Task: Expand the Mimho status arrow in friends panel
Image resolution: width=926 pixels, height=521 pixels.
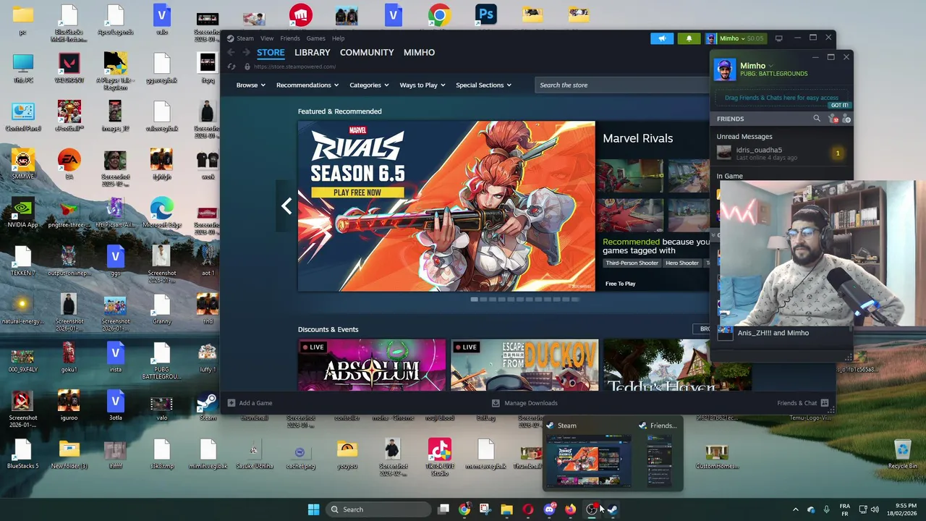Action: (x=771, y=66)
